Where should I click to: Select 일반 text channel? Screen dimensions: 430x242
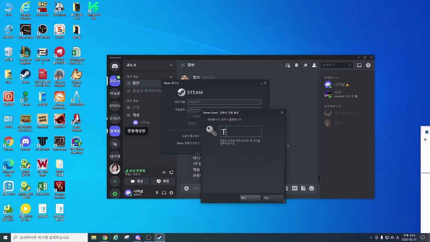(143, 83)
